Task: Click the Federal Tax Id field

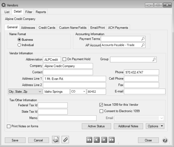Action: pos(53,105)
